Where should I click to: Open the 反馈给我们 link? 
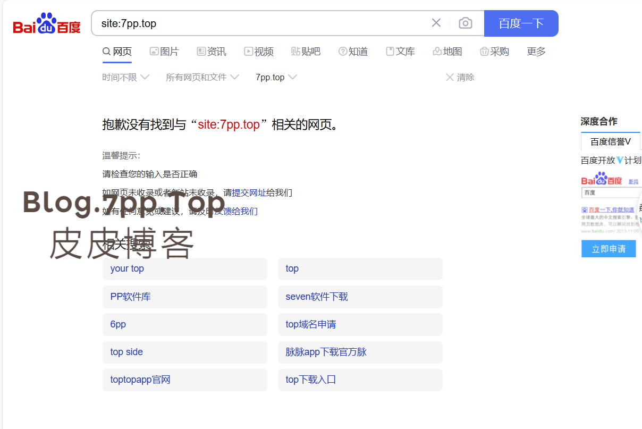[236, 211]
